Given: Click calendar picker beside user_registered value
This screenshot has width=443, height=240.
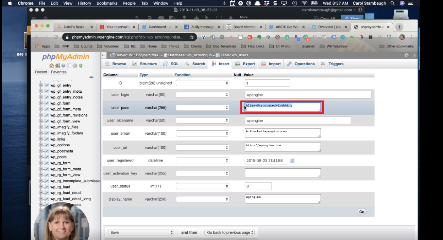Looking at the screenshot, I should [292, 161].
